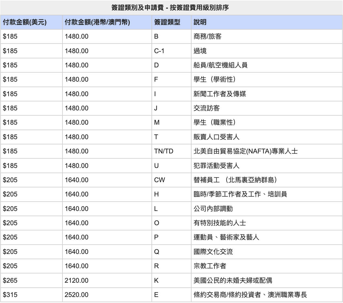
Task: Click the 船員/航空機組人員 description cell
Action: coord(220,65)
